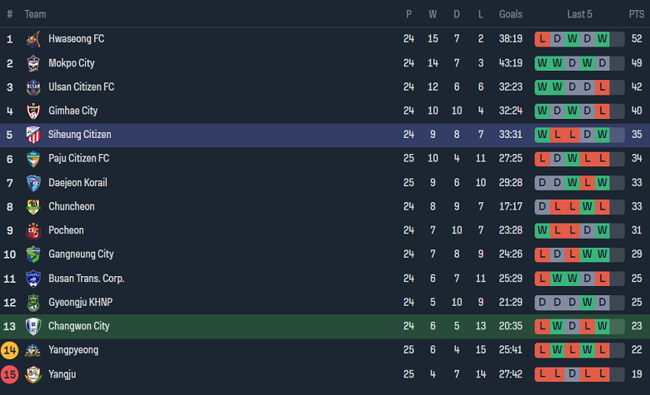This screenshot has height=395, width=650.
Task: Click Hwaseong FC's most recent win badge
Action: (602, 39)
